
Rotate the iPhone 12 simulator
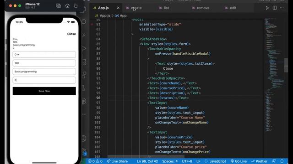point(76,6)
